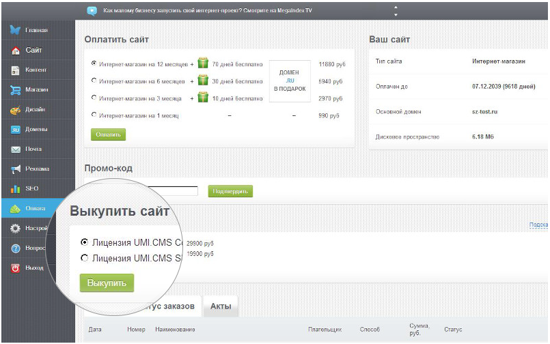Select second Лицензия UMI.CMS radio button
Screen dimensions: 550x344
coord(84,258)
